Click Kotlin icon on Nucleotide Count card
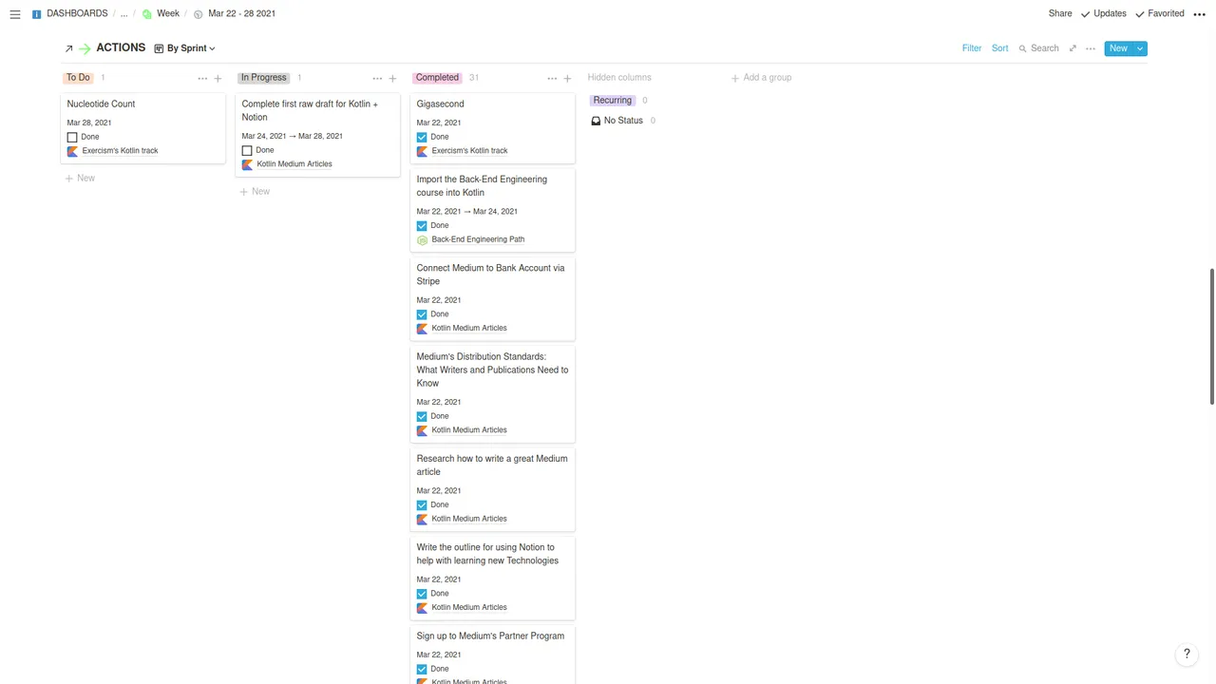1216x684 pixels. pyautogui.click(x=72, y=151)
